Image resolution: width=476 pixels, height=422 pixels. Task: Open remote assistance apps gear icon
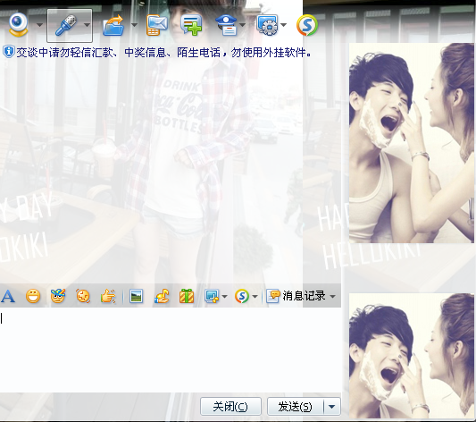point(267,25)
